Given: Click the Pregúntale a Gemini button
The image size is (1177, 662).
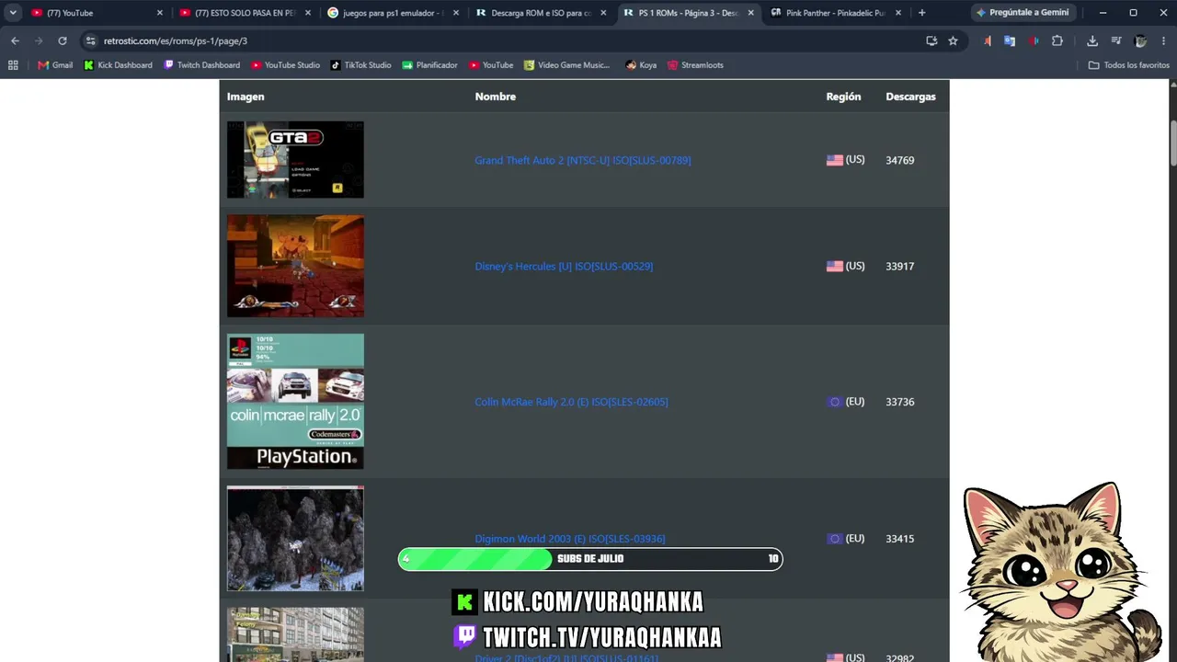Looking at the screenshot, I should click(1023, 13).
